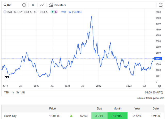Image resolution: width=165 pixels, height=119 pixels.
Task: Click the Baltic Dry row name in table
Action: pos(11,116)
